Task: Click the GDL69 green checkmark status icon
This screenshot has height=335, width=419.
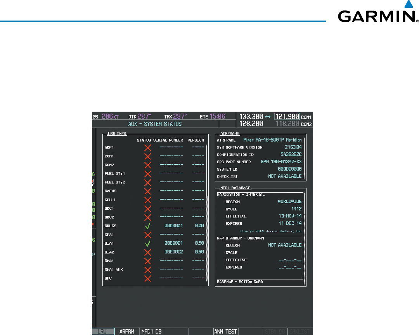Action: coord(147,226)
